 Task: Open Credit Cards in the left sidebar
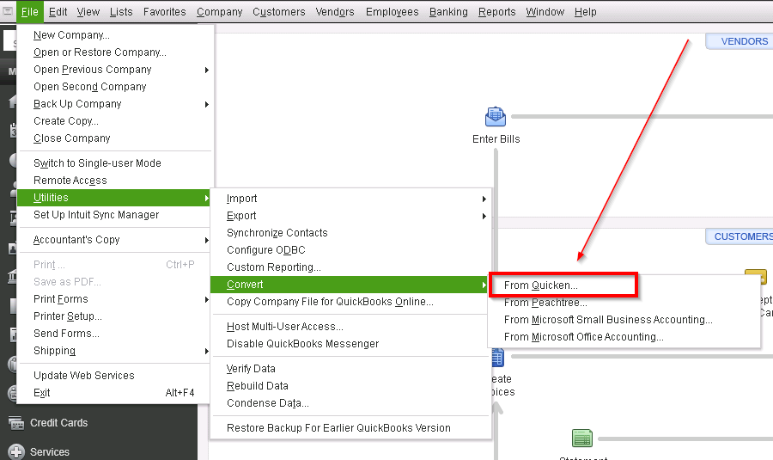(58, 423)
